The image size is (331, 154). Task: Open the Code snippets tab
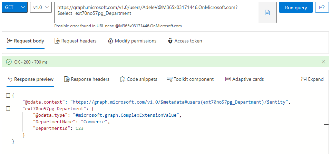point(138,79)
